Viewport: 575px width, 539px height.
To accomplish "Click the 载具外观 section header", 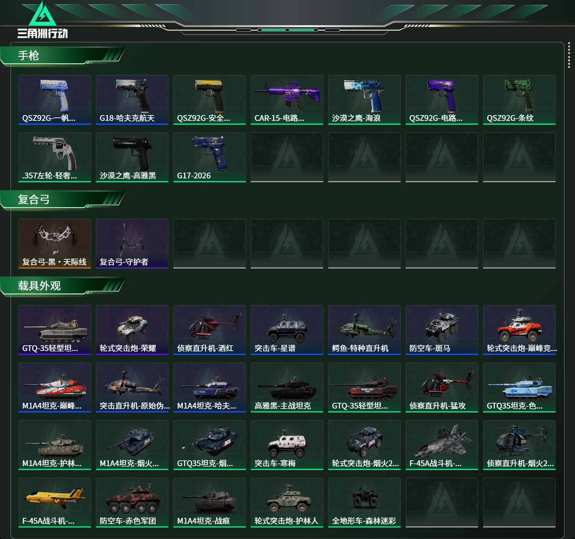I will click(62, 286).
